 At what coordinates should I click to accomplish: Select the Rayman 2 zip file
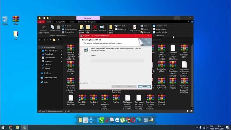point(184,86)
